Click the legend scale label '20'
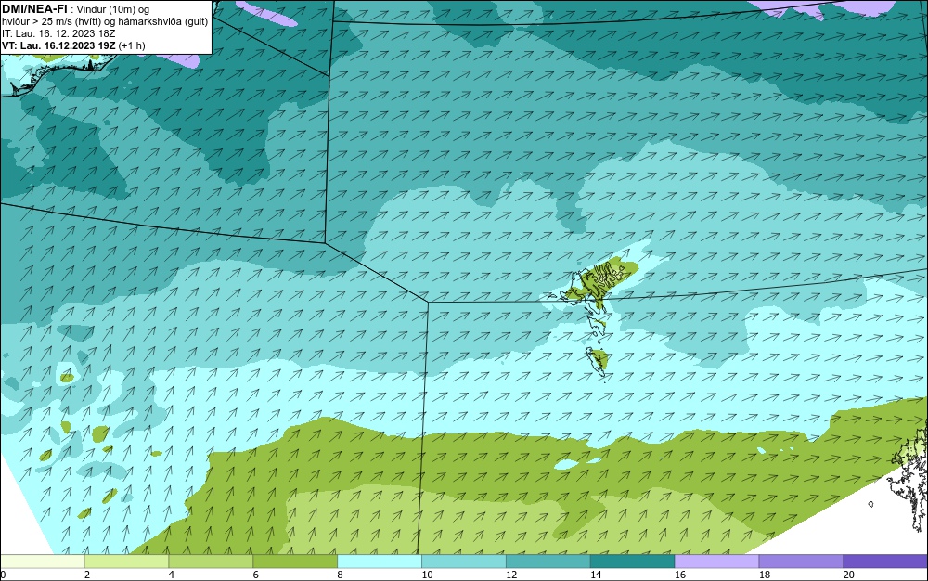 coord(849,575)
